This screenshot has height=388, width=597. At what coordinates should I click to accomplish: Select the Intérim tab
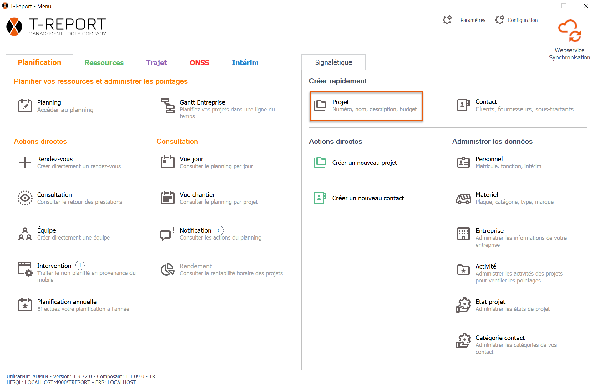(x=245, y=63)
